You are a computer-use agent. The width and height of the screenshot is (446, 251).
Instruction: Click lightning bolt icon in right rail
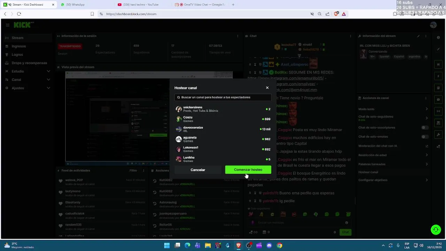tap(438, 76)
